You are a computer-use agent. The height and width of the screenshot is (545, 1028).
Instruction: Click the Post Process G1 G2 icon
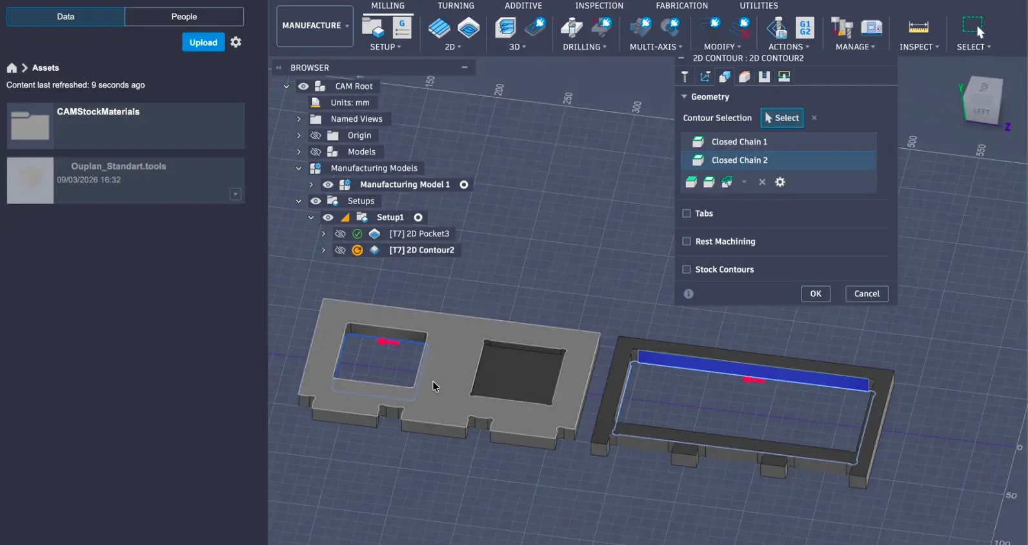805,28
